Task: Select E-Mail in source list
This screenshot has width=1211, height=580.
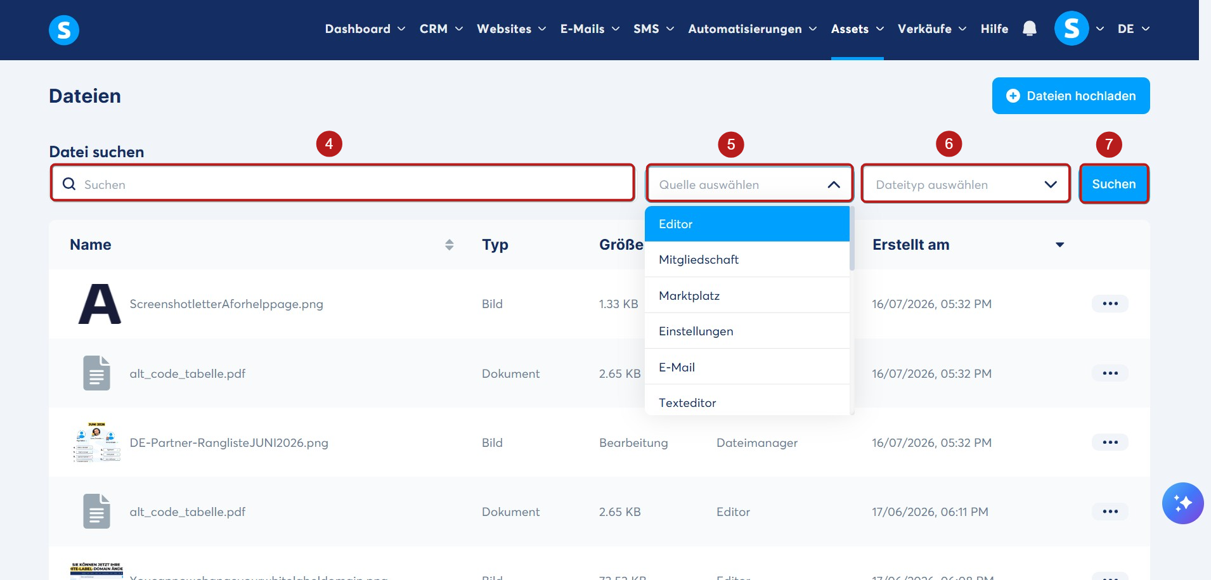Action: click(x=747, y=367)
